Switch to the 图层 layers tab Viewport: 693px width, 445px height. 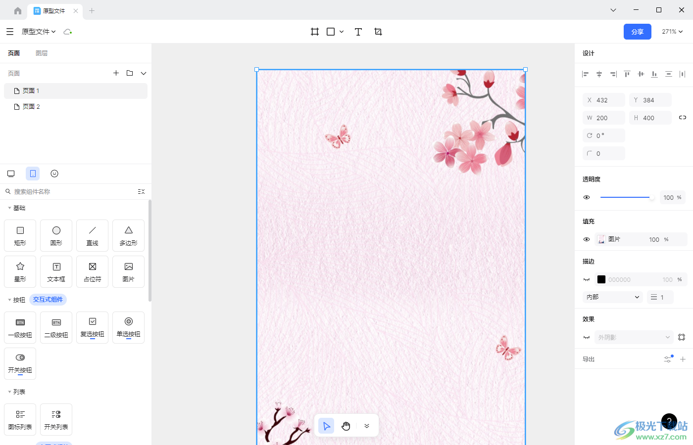(42, 53)
